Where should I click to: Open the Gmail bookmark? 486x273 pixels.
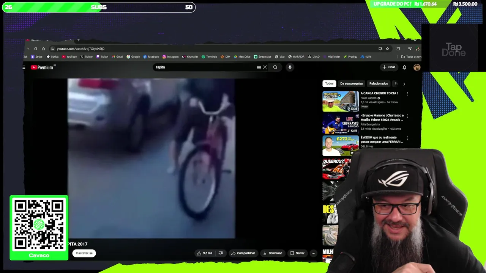click(x=117, y=56)
